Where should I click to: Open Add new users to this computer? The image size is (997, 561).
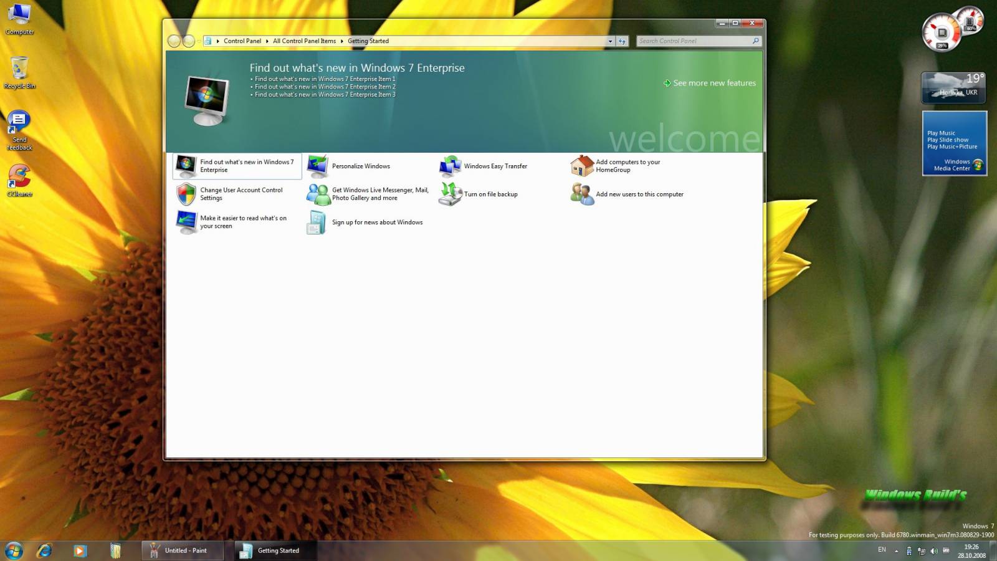627,194
